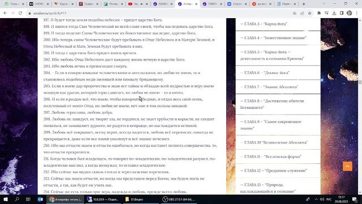Open the Windows Start menu
This screenshot has width=362, height=204.
6,199
